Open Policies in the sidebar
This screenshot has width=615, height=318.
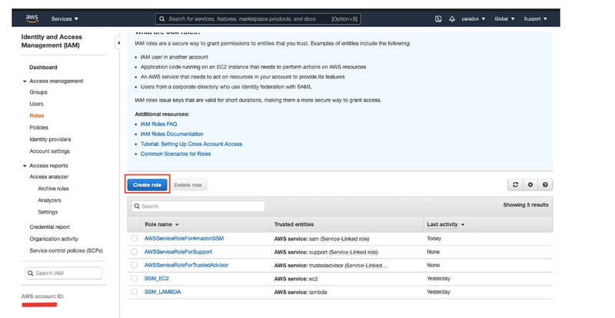click(38, 128)
